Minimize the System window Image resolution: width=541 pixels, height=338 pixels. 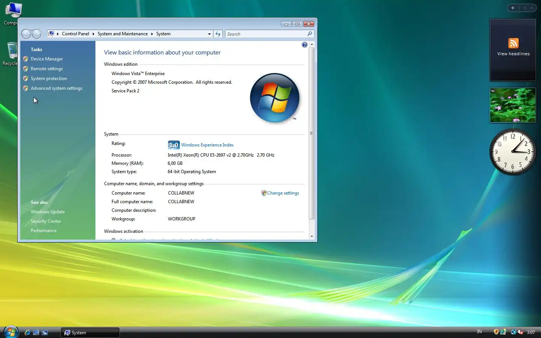point(286,24)
